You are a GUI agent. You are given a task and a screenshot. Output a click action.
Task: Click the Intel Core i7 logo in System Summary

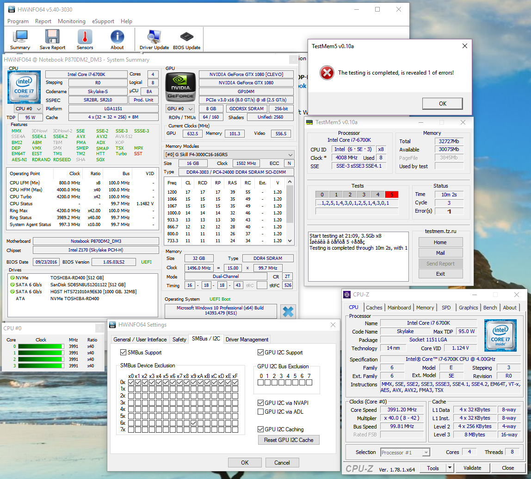[x=24, y=87]
